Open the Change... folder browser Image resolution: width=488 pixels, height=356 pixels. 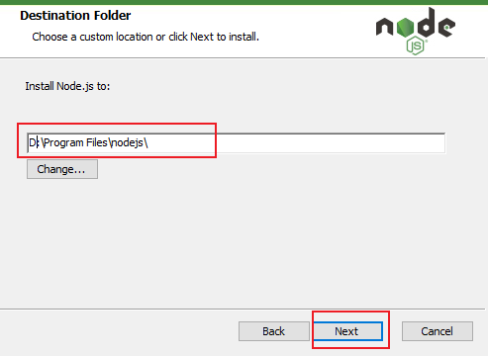tap(62, 169)
